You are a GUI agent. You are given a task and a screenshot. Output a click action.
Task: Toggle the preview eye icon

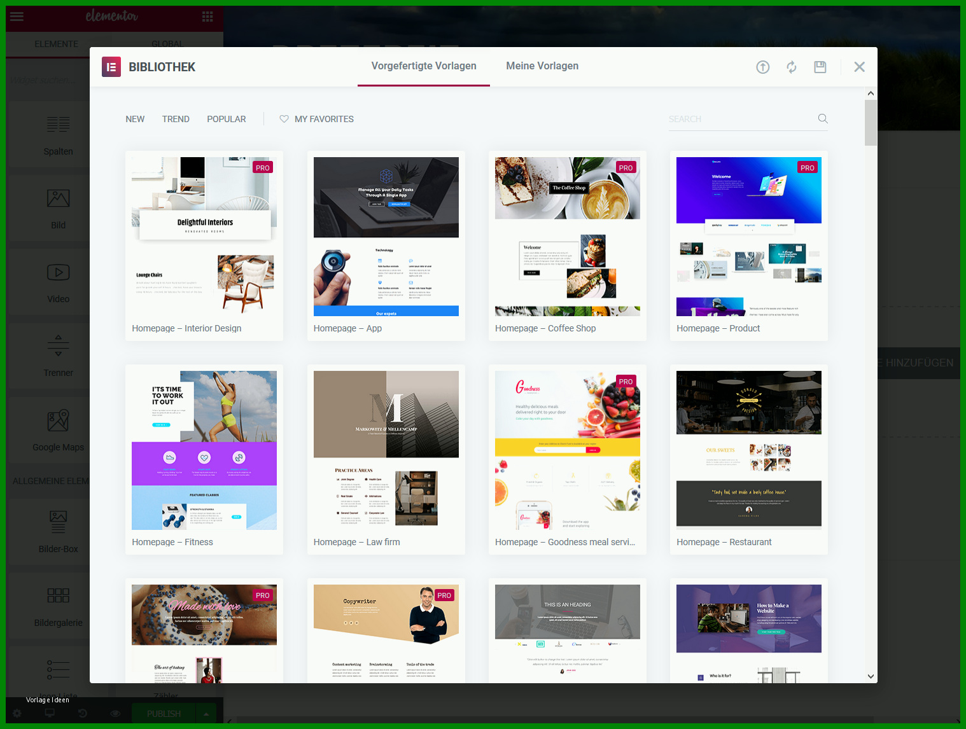pyautogui.click(x=115, y=714)
